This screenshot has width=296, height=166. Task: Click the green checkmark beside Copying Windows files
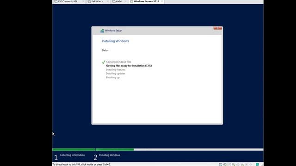[x=104, y=62]
